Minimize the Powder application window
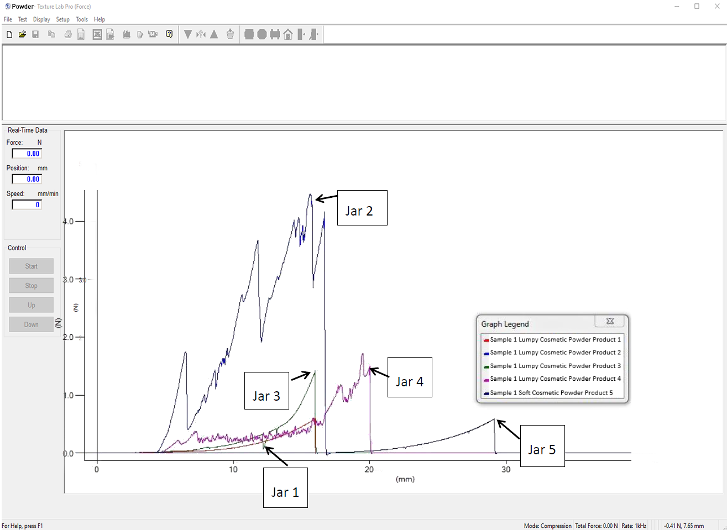 pos(677,6)
